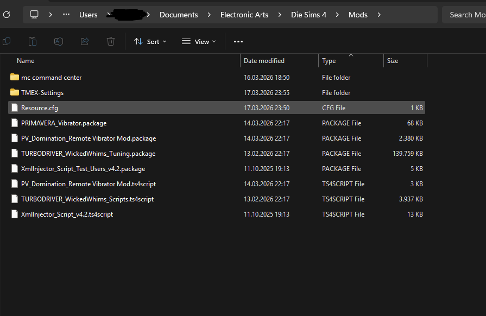Select the TMEX-Settings folder name
The height and width of the screenshot is (316, 486).
[x=42, y=93]
